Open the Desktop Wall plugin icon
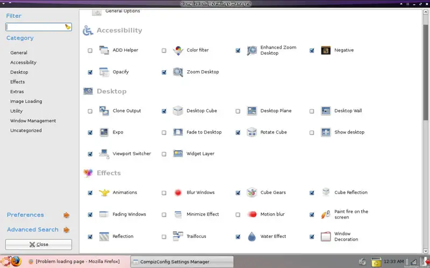The width and height of the screenshot is (430, 268). click(326, 111)
